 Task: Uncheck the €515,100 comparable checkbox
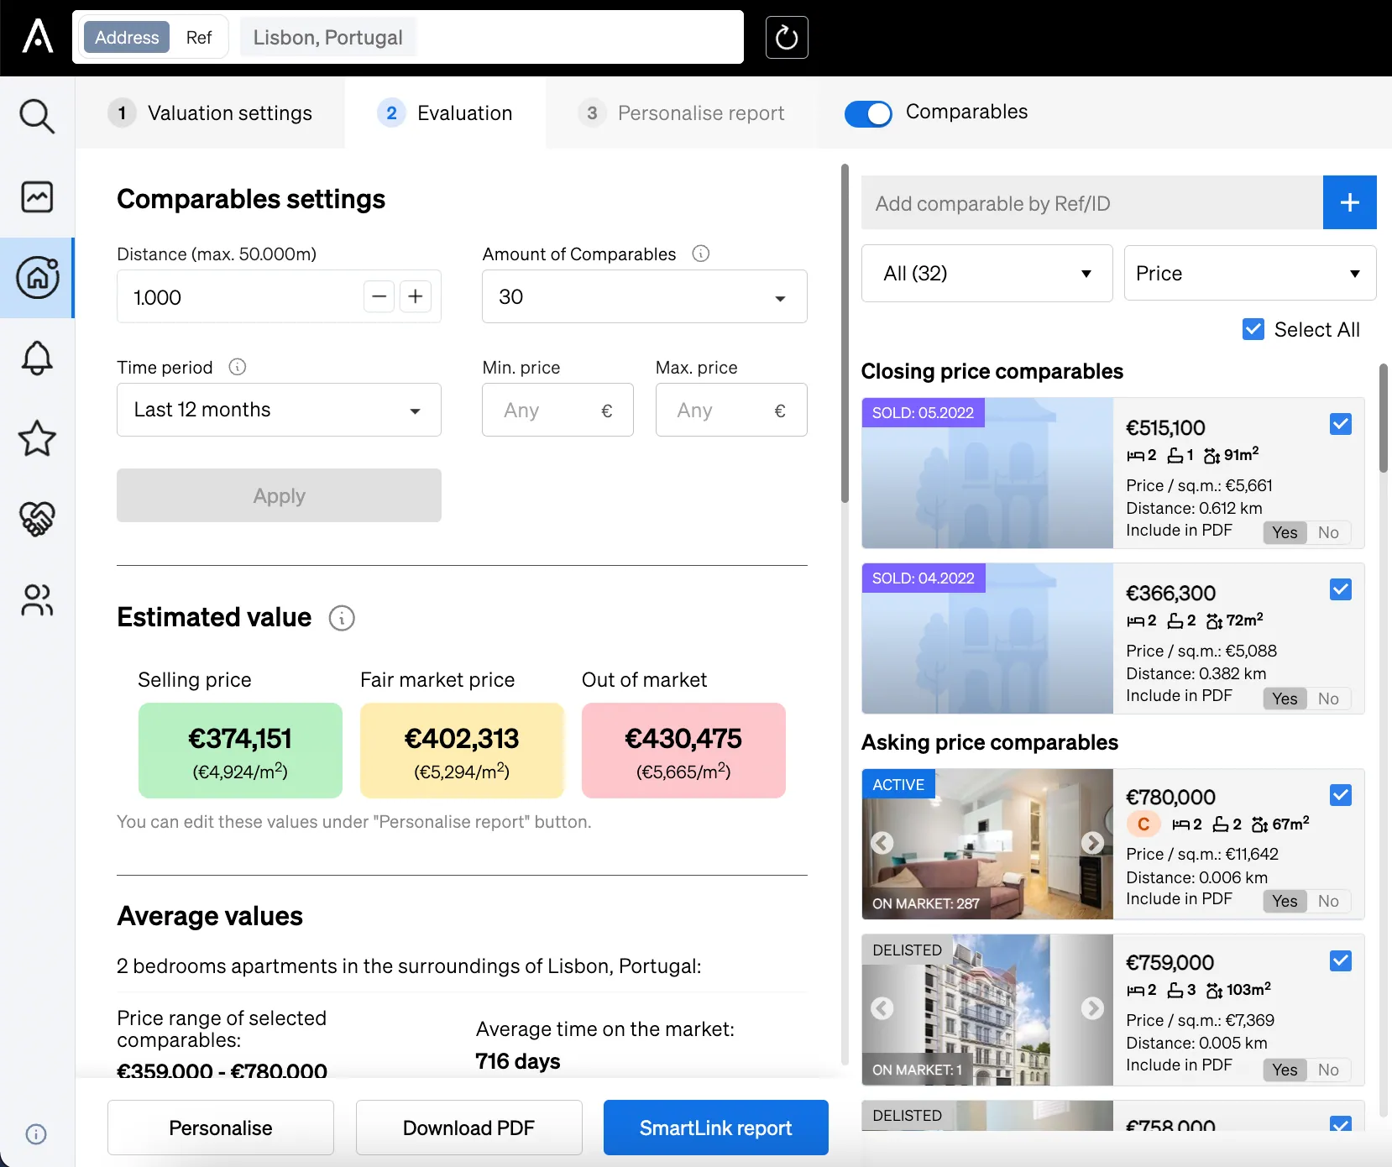pyautogui.click(x=1341, y=424)
